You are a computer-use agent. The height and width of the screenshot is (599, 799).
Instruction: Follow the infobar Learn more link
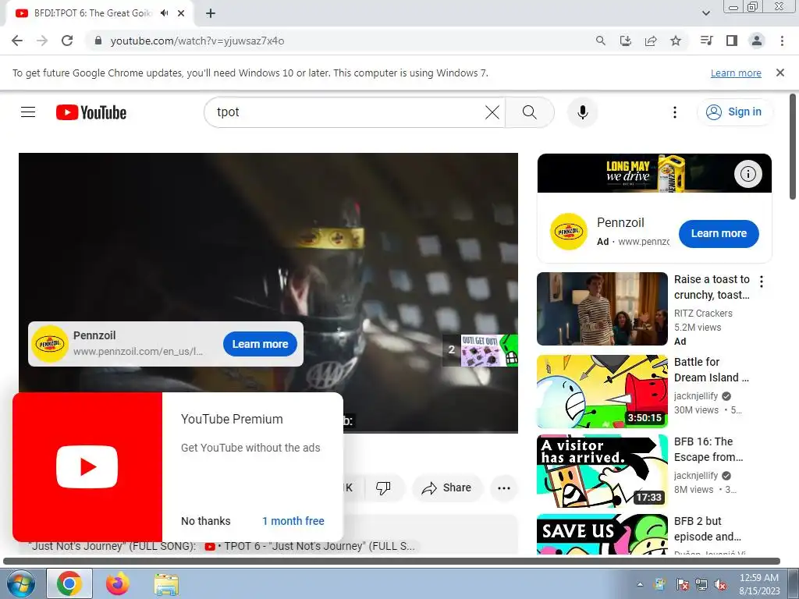[736, 73]
